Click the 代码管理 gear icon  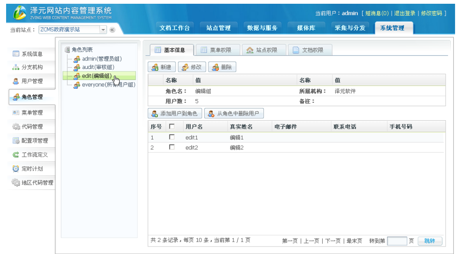pos(15,126)
